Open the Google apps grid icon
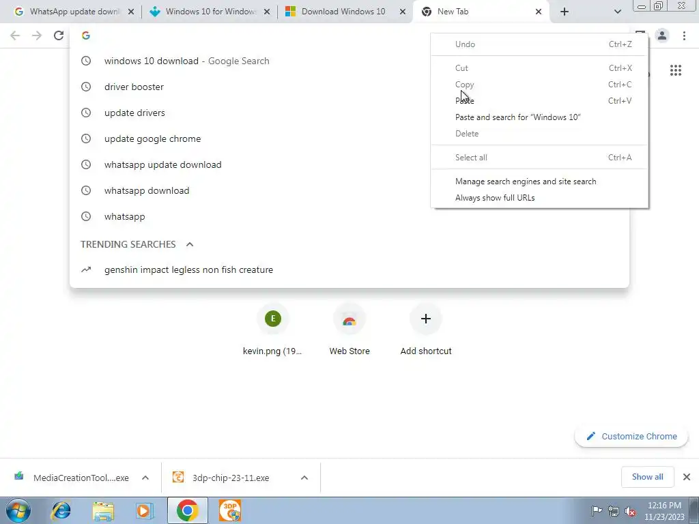The width and height of the screenshot is (699, 524). 675,70
